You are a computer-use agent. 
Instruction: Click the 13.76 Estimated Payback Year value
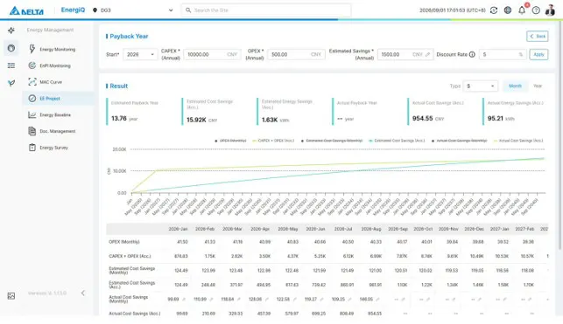coord(119,119)
